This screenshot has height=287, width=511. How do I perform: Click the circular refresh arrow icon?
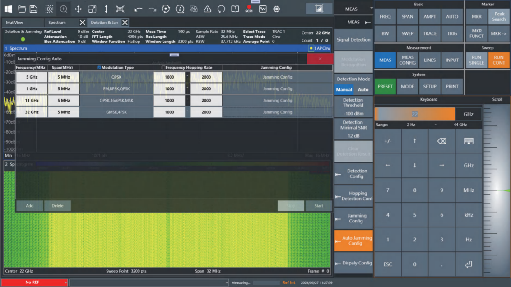(221, 9)
